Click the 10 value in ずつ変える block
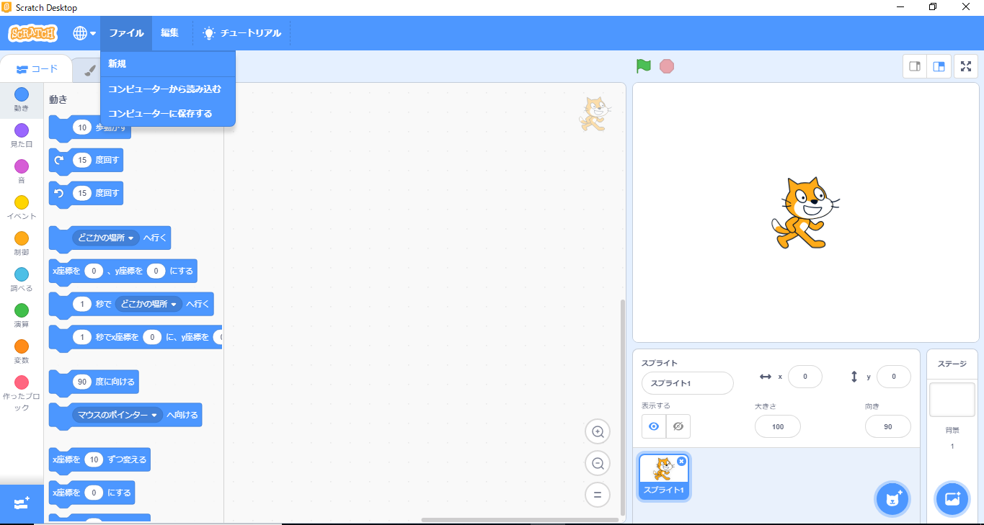Image resolution: width=984 pixels, height=525 pixels. coord(94,459)
